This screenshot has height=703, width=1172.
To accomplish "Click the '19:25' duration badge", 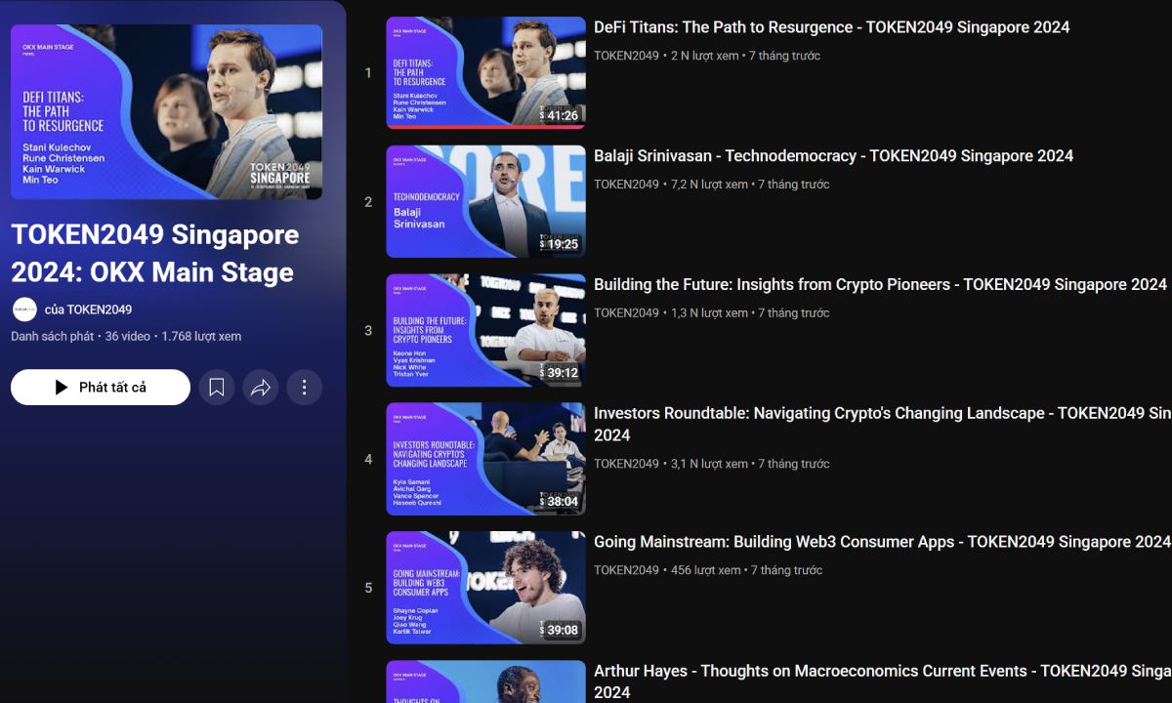I will 562,244.
